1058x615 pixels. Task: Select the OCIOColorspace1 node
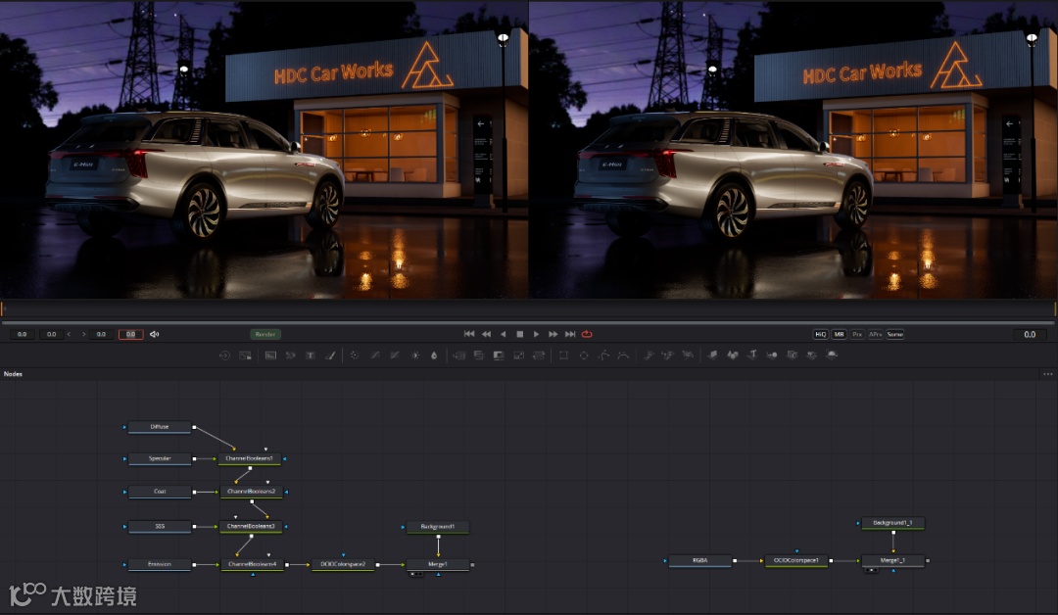796,560
